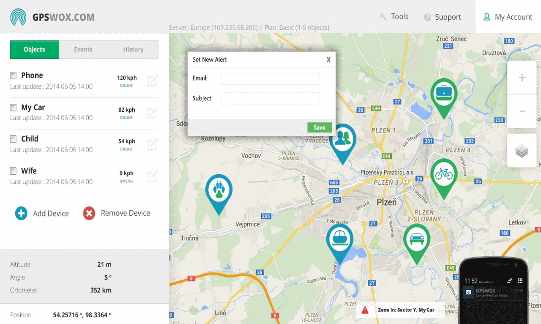Viewport: 541px width, 324px height.
Task: Enable the checkbox for Wife
Action: 12,170
